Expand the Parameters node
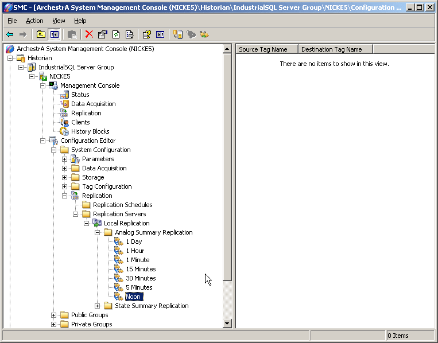Viewport: 438px width, 343px height. [x=64, y=159]
